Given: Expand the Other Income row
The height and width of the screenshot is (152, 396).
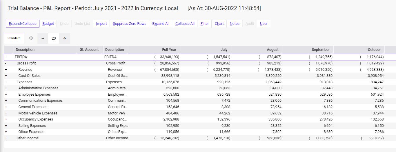Looking at the screenshot, I should 6,138.
